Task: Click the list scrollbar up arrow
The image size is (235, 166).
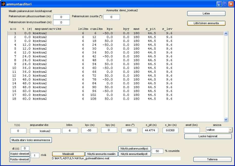Action: coord(226,33)
